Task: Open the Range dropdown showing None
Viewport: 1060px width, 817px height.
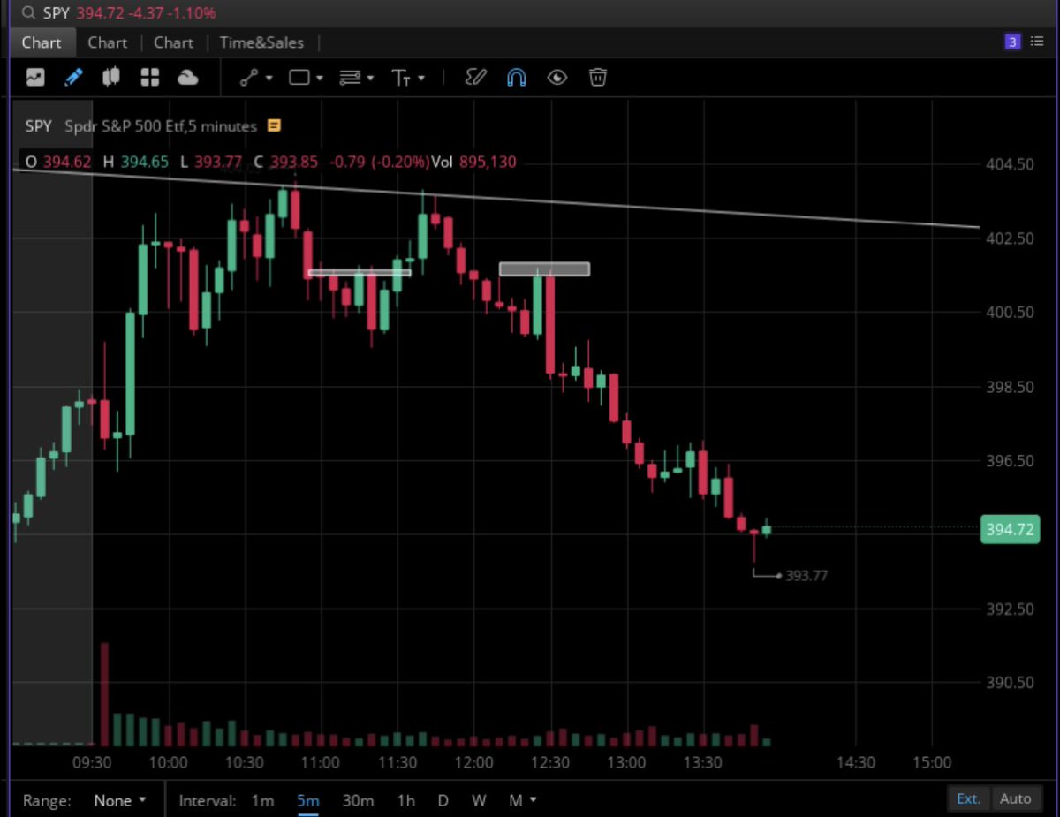Action: point(120,800)
